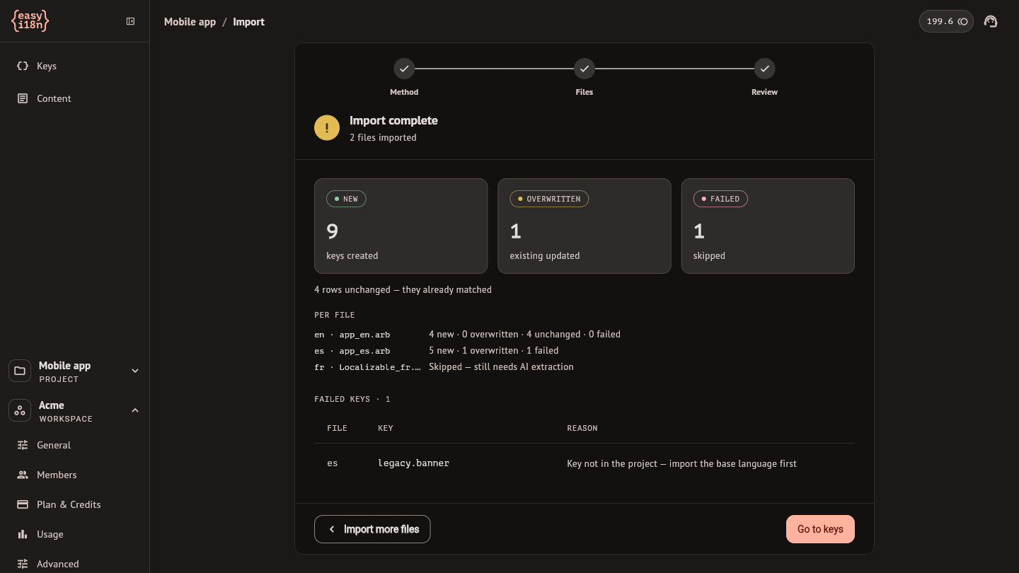This screenshot has width=1019, height=573.
Task: Click the Usage bar chart icon
Action: point(23,534)
